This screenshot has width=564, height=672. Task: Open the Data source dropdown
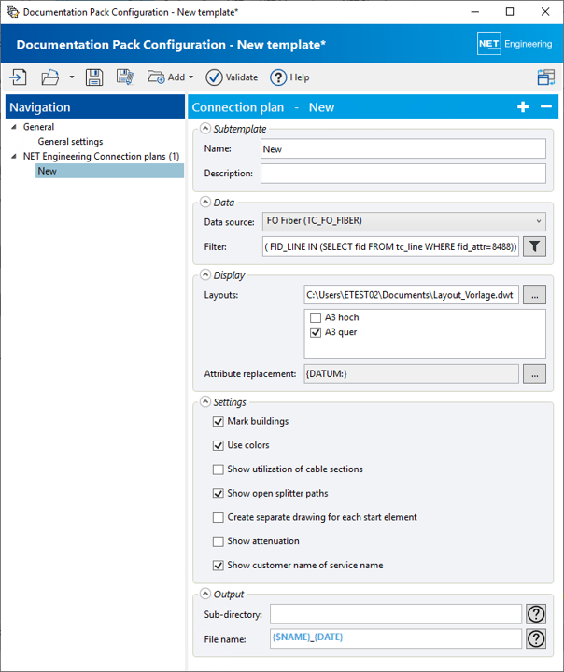point(404,221)
